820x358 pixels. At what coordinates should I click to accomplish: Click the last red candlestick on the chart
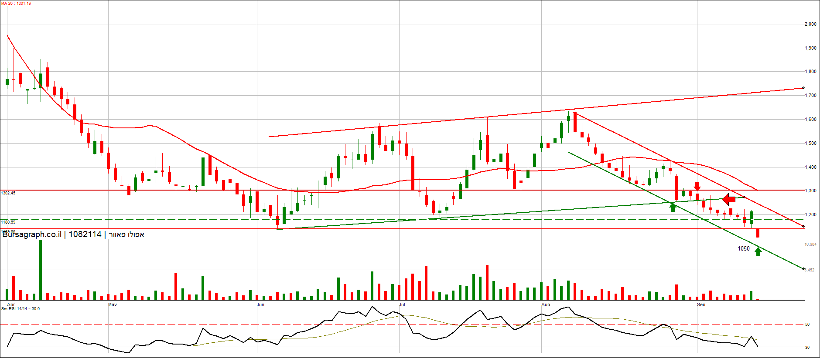point(758,233)
